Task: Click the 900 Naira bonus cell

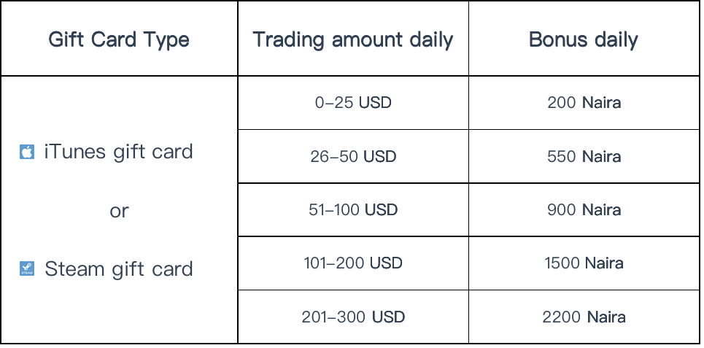Action: pyautogui.click(x=584, y=209)
